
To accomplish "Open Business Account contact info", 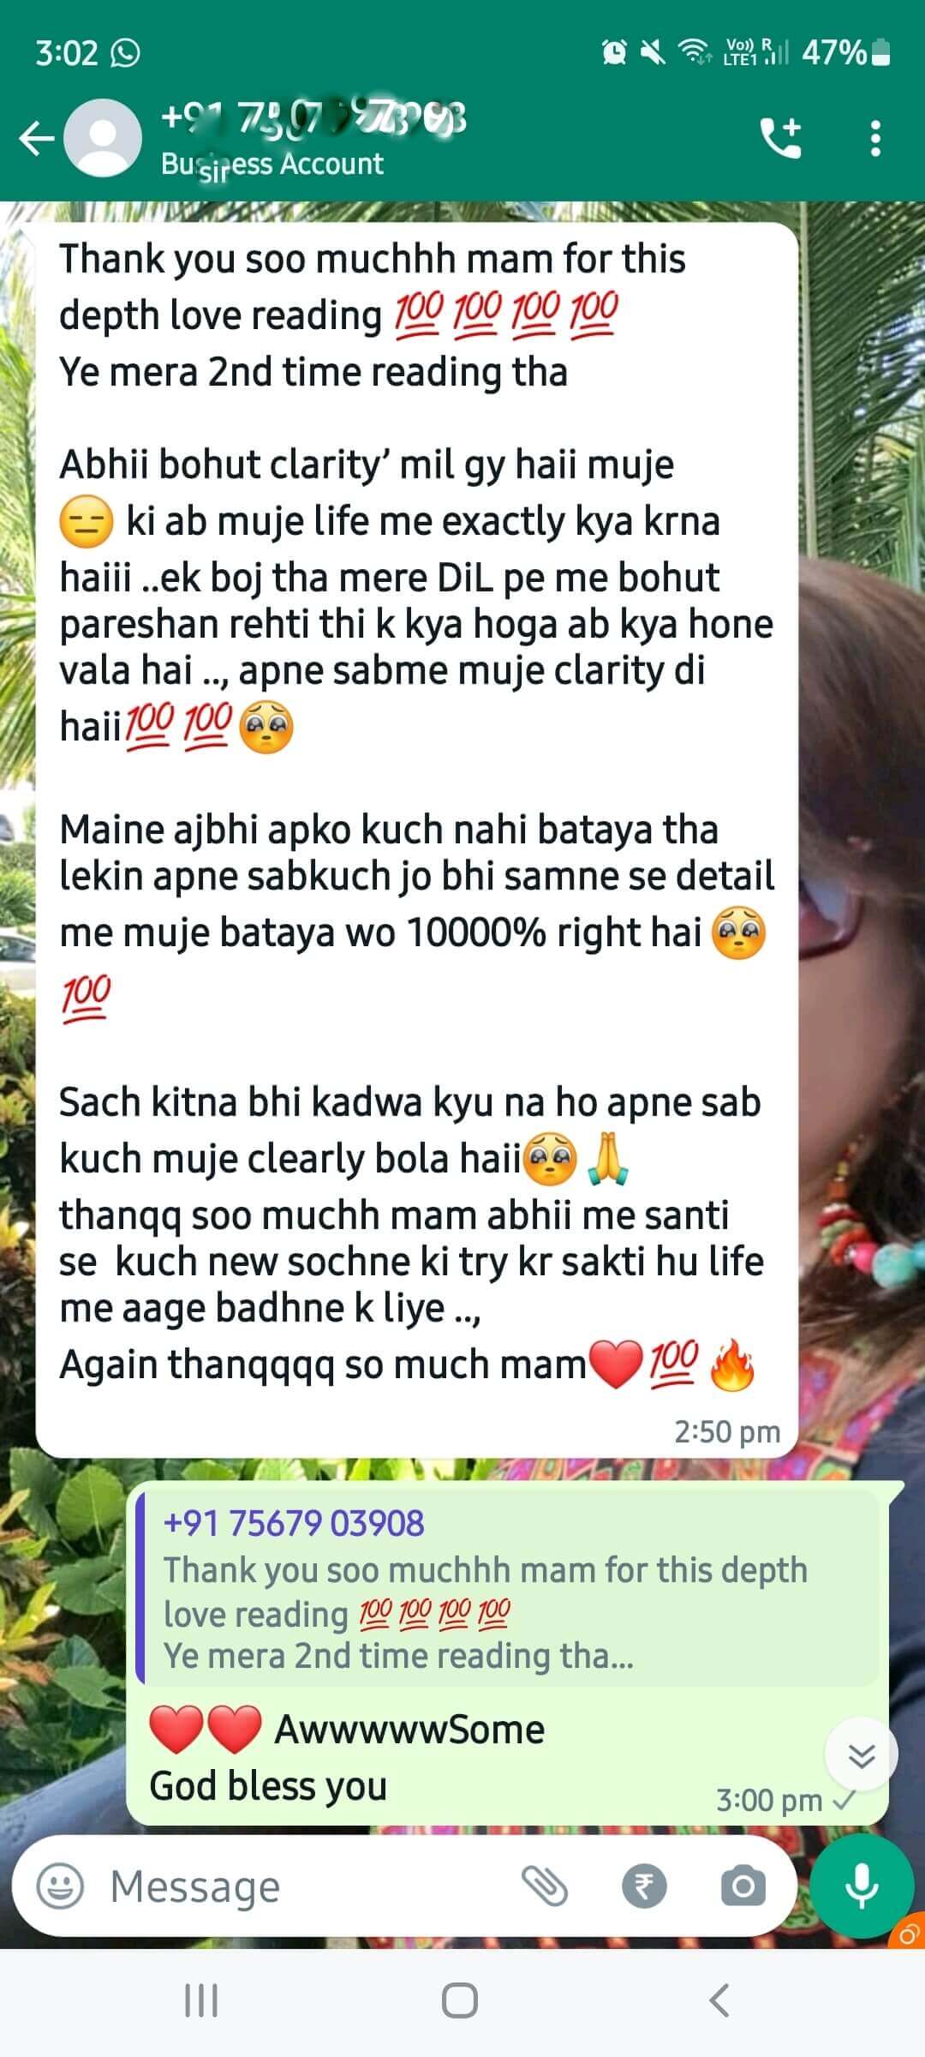I will pyautogui.click(x=272, y=164).
